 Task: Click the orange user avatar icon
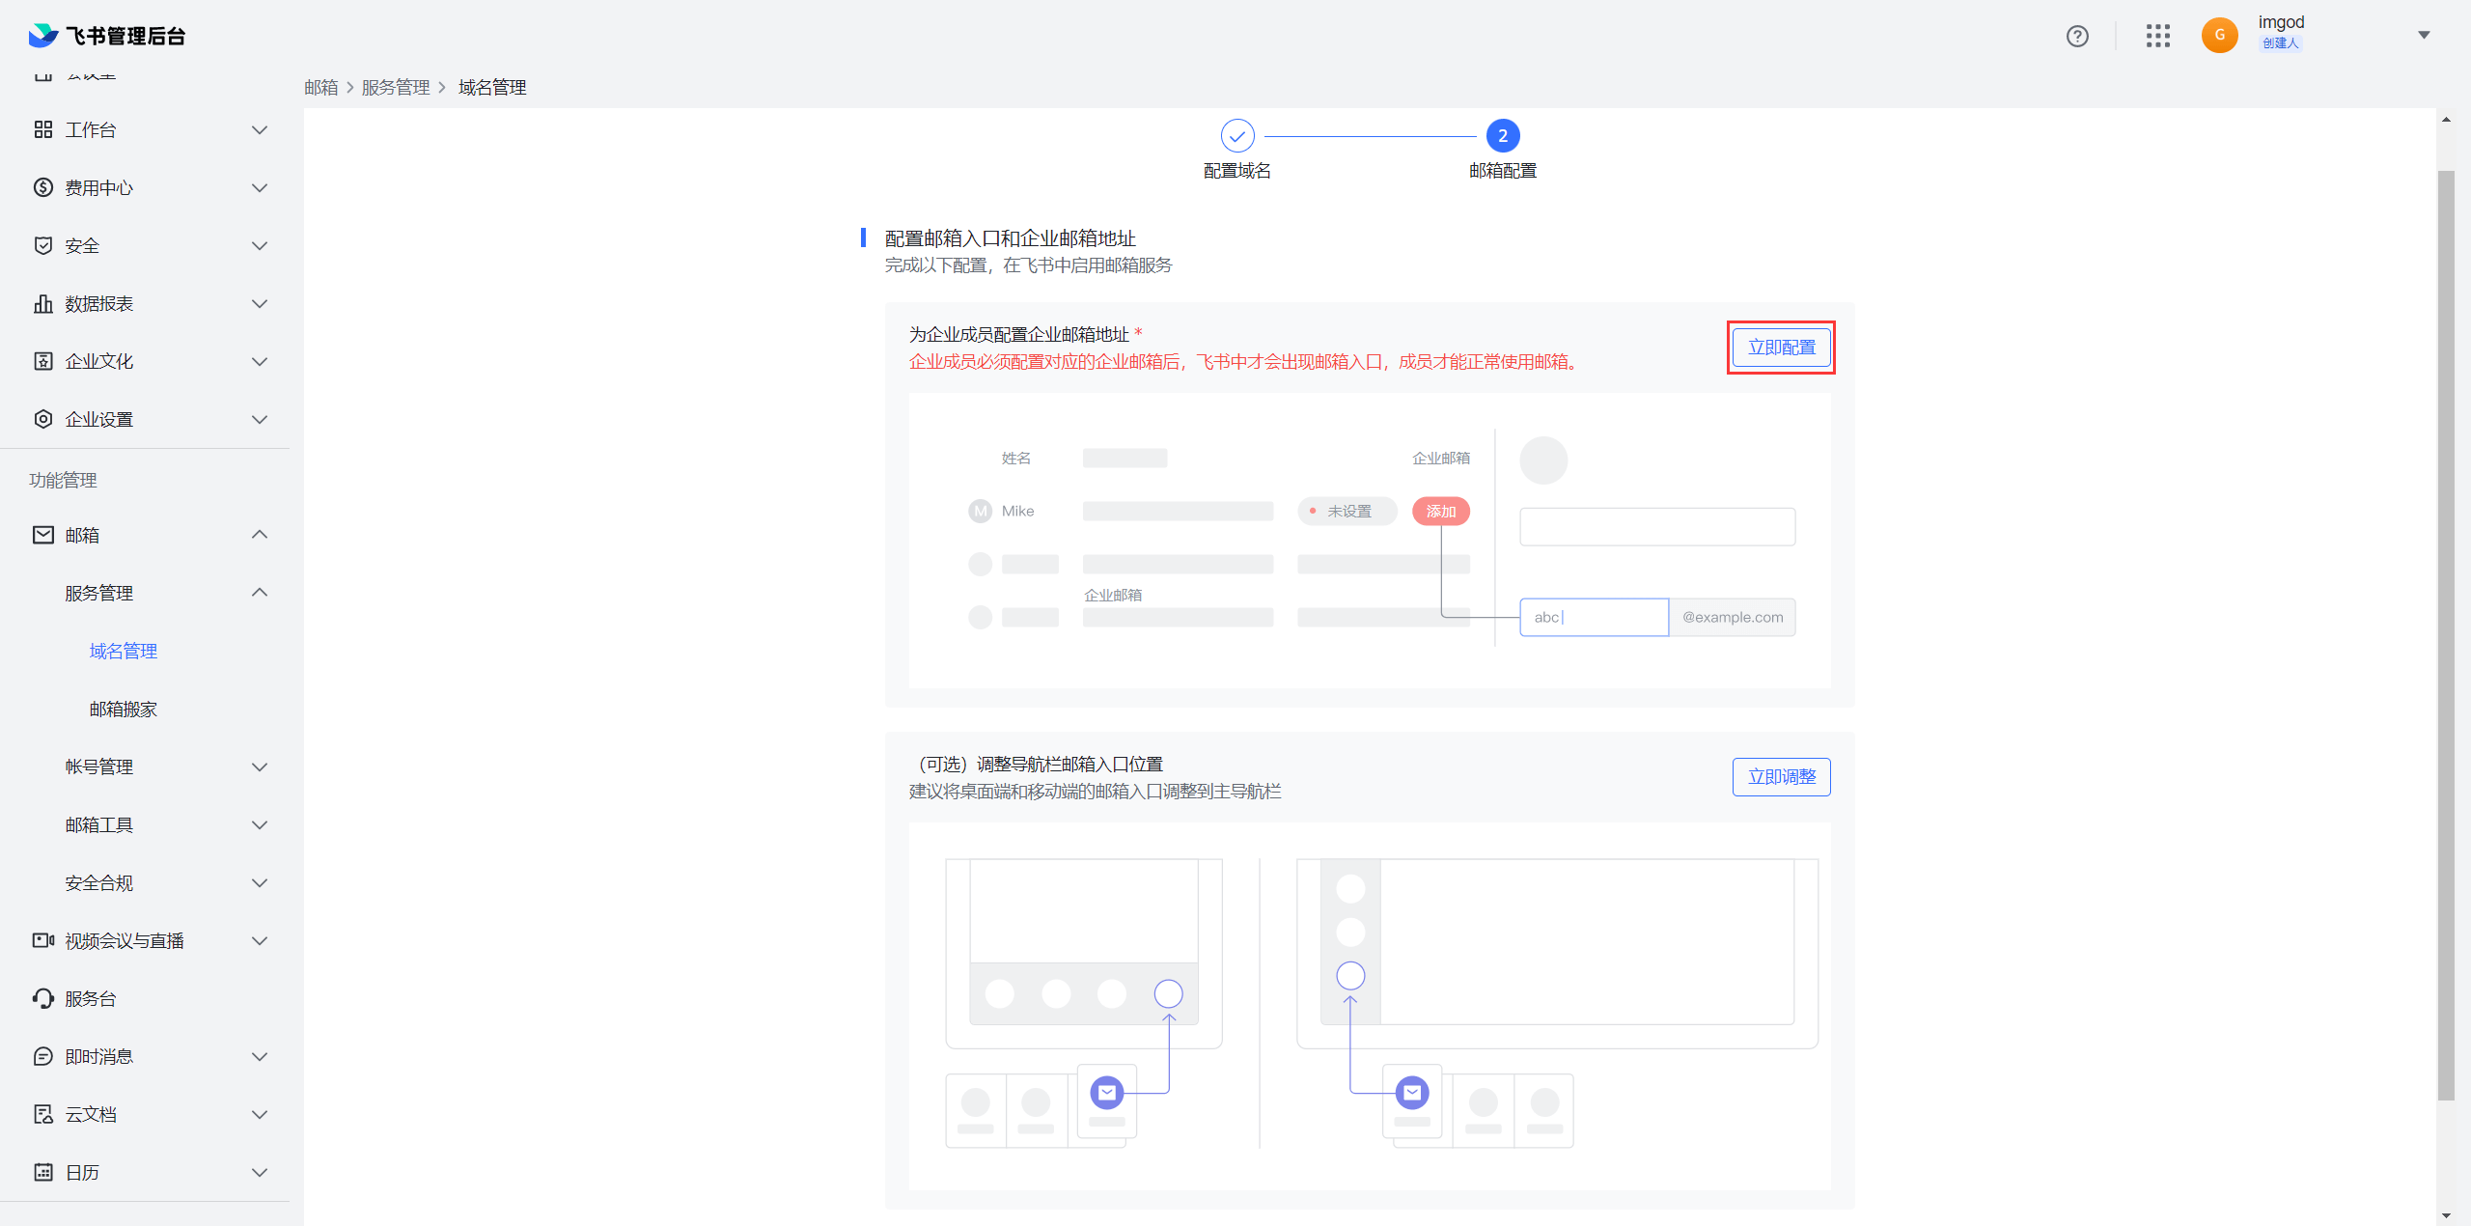tap(2219, 36)
